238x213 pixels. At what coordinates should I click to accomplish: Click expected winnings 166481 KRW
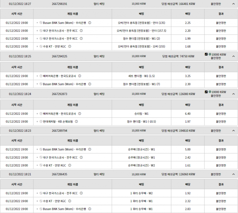click(178, 4)
